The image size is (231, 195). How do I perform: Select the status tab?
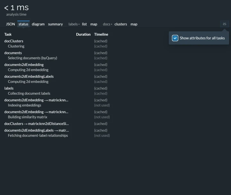pyautogui.click(x=23, y=24)
